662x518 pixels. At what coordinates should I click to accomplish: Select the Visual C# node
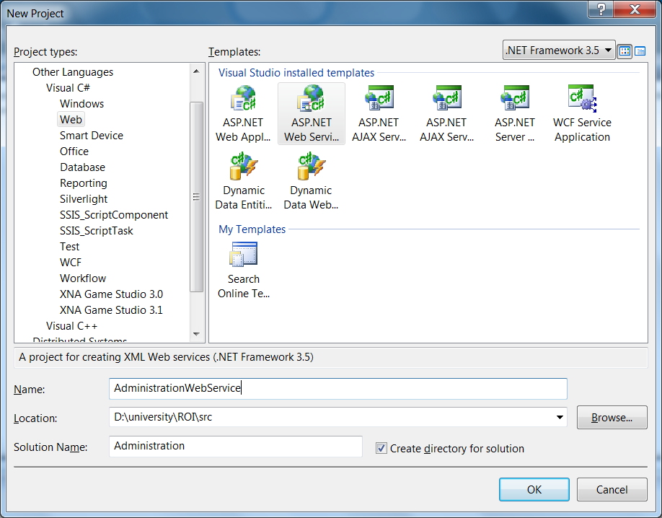(x=68, y=88)
